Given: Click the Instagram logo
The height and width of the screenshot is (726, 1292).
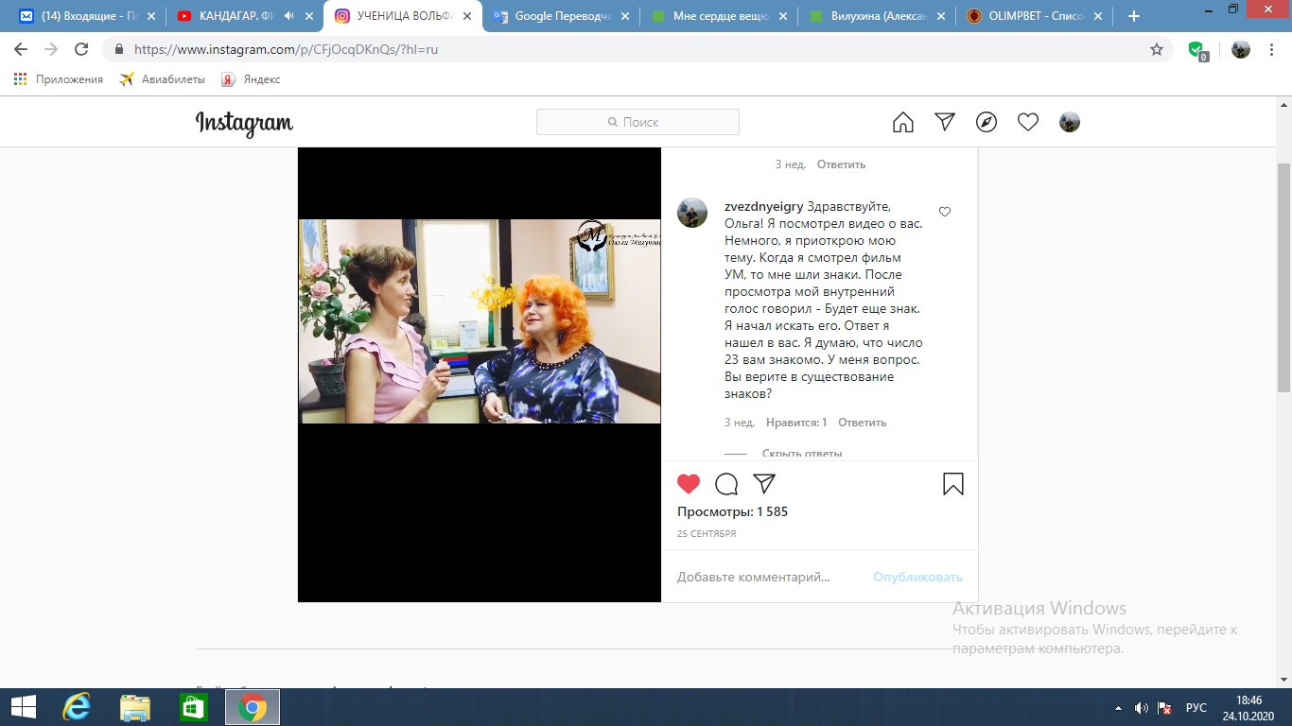Looking at the screenshot, I should tap(244, 123).
